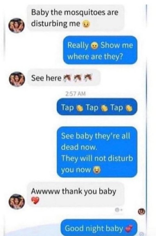The image size is (156, 236).
Task: Select the Tap Tap Tap message bubble
Action: coord(97,107)
